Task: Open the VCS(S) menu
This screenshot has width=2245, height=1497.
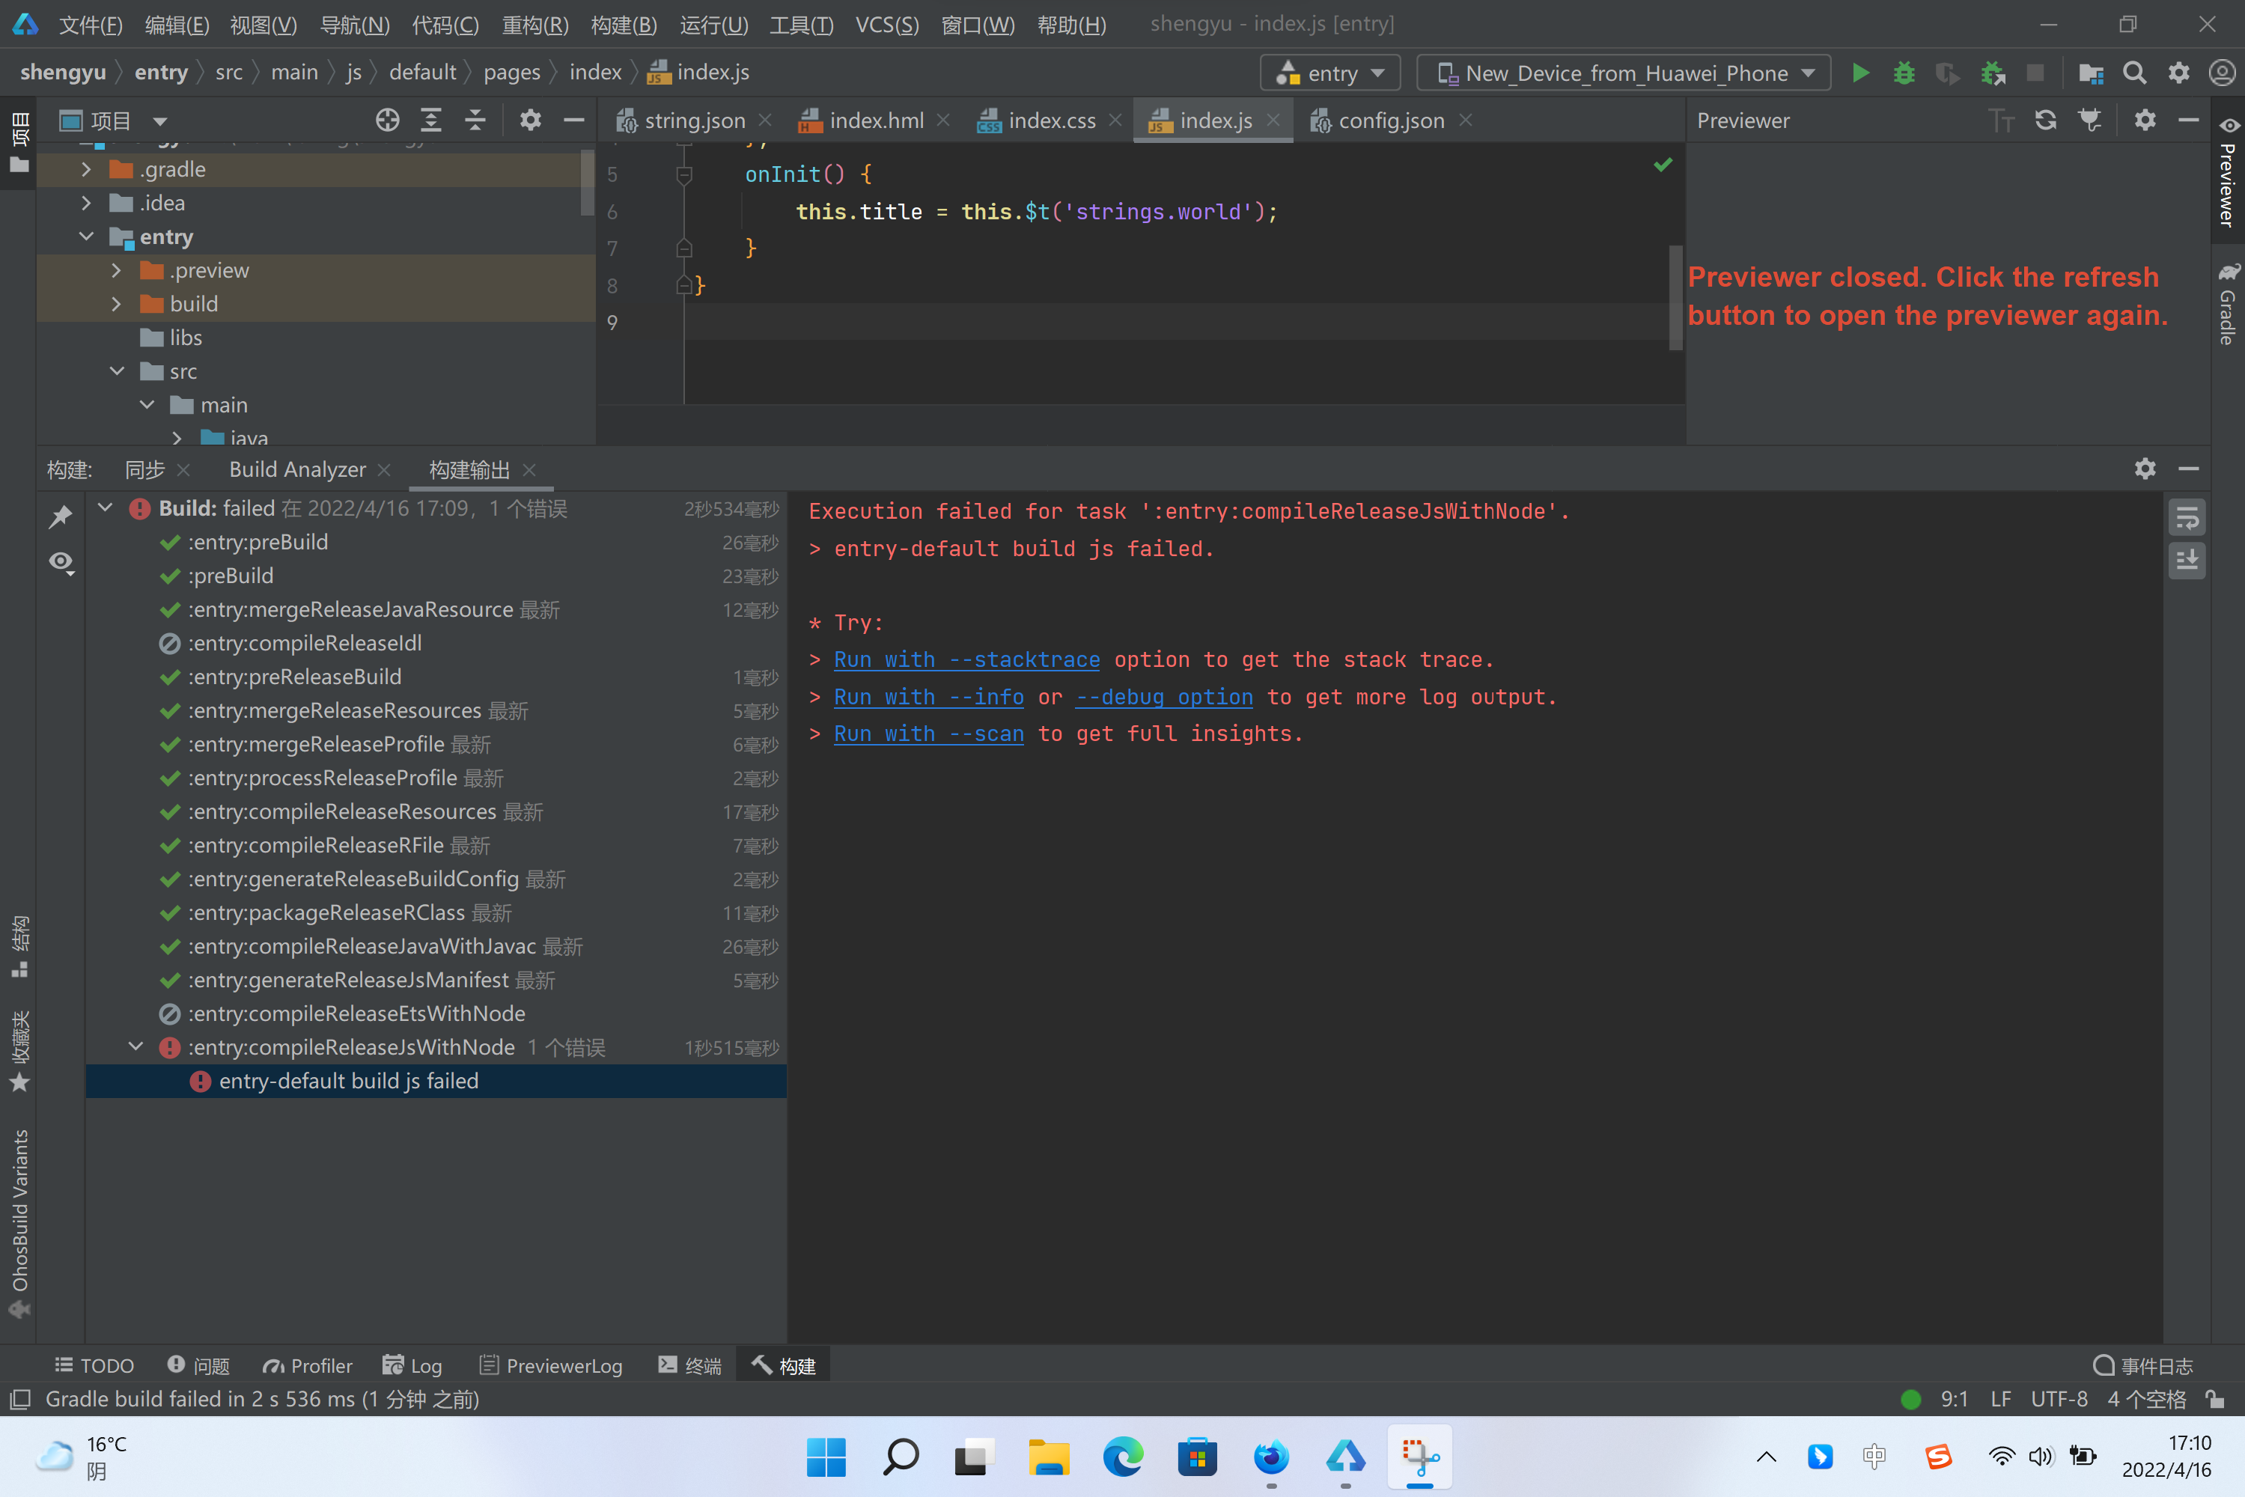Action: 887,24
